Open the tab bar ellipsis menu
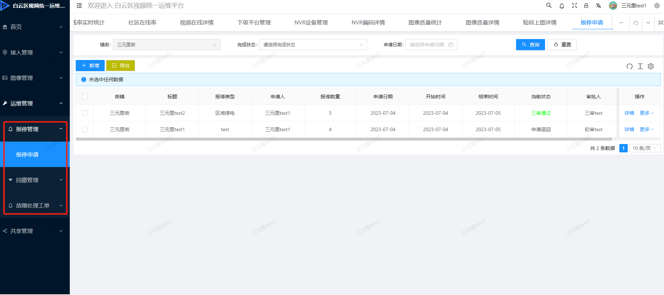 click(621, 23)
